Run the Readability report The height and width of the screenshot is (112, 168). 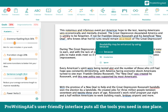pyautogui.click(x=135, y=12)
